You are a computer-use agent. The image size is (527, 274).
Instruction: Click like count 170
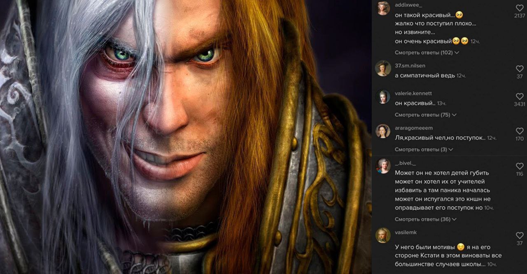[520, 139]
